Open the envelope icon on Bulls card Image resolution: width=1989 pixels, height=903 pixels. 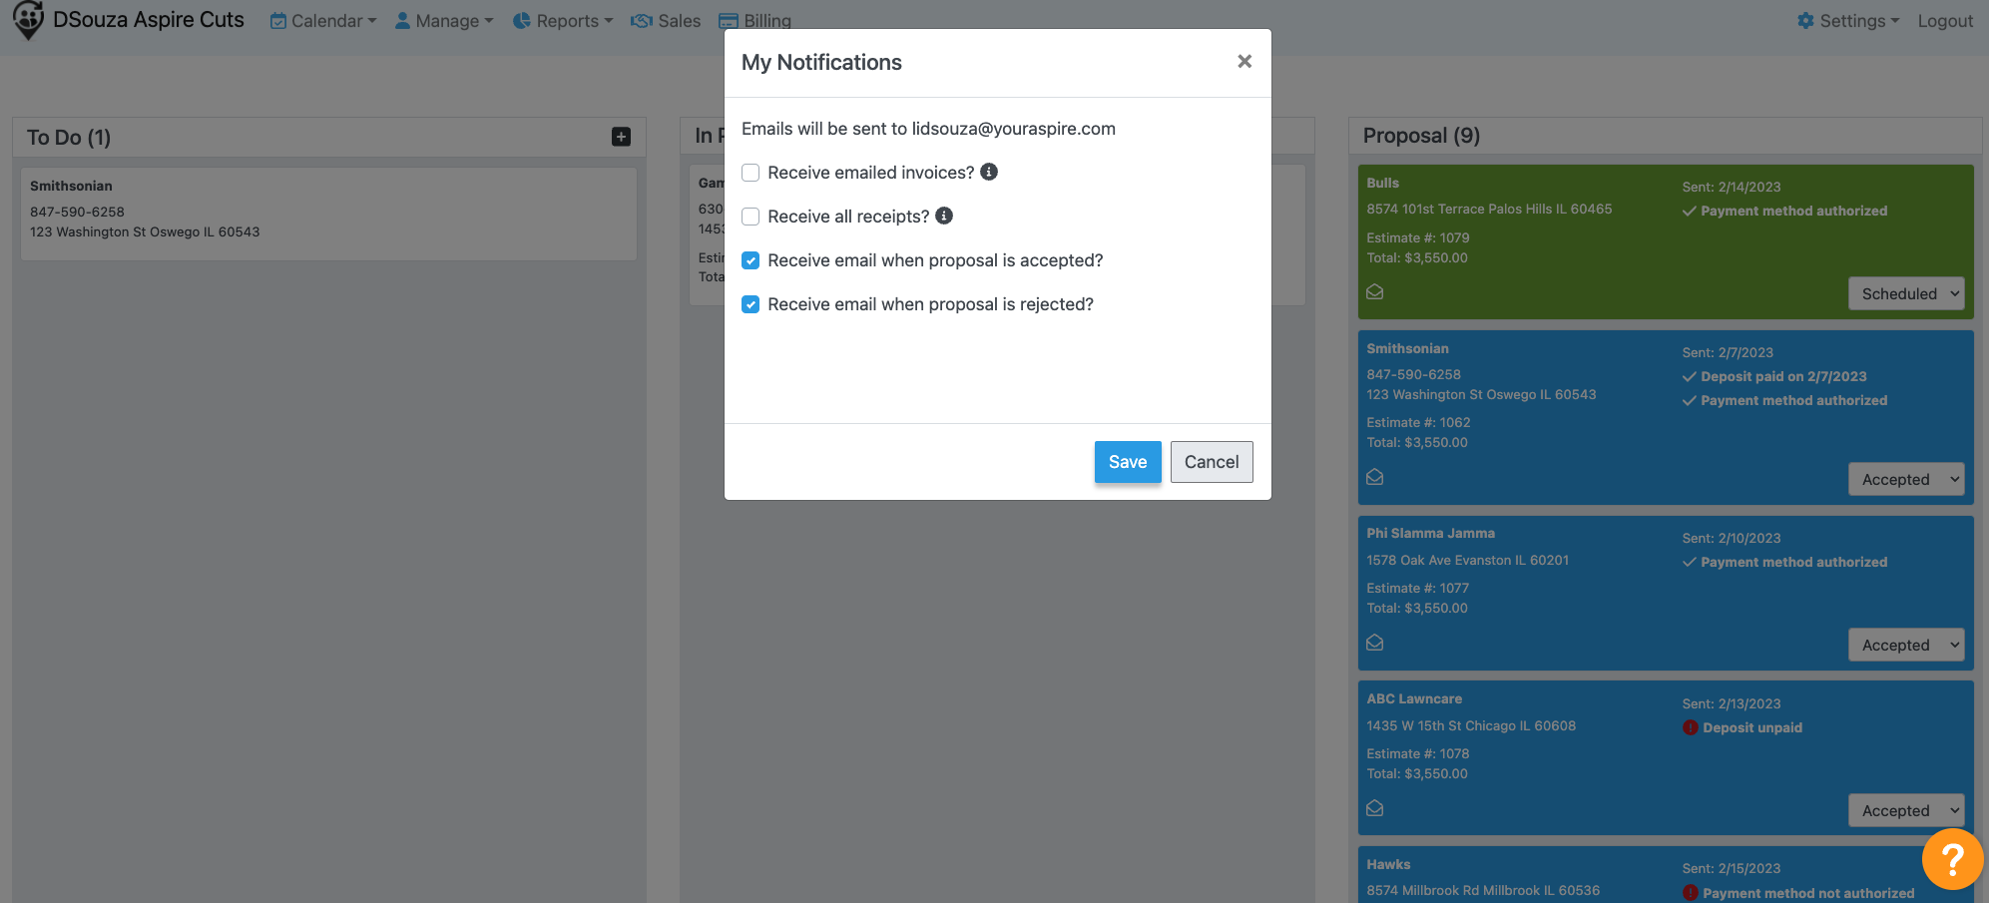tap(1375, 292)
